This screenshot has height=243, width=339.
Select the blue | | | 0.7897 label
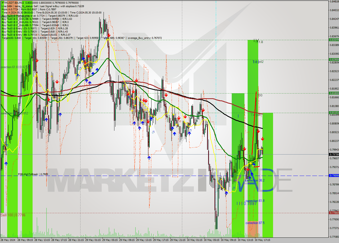(247, 203)
